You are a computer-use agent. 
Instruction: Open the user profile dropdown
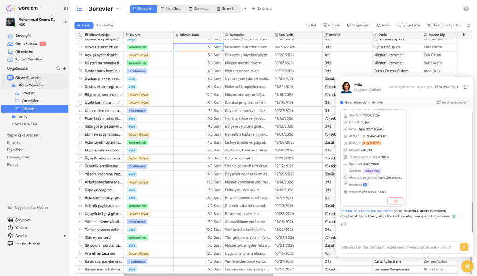(65, 22)
